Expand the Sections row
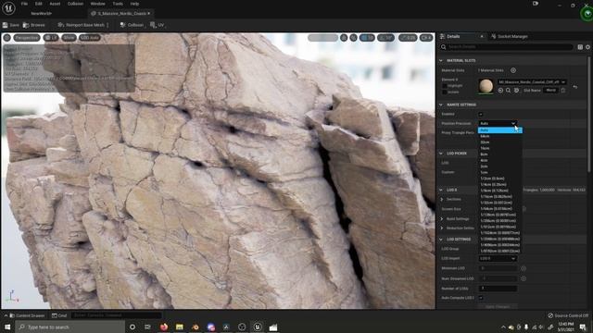Viewport: 593px width, 333px height. (x=442, y=200)
